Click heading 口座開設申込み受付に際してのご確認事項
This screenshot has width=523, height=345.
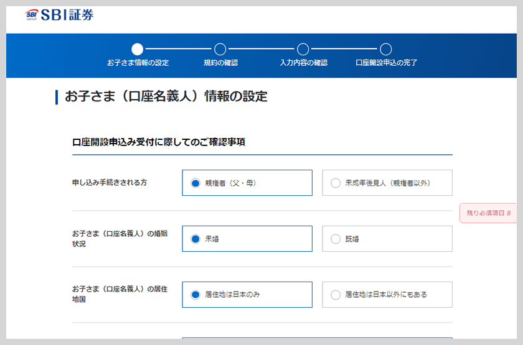point(159,142)
